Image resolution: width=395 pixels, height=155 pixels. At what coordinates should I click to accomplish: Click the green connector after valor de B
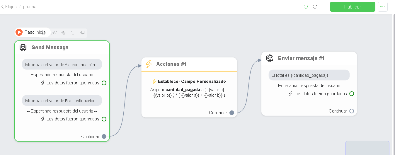[104, 119]
